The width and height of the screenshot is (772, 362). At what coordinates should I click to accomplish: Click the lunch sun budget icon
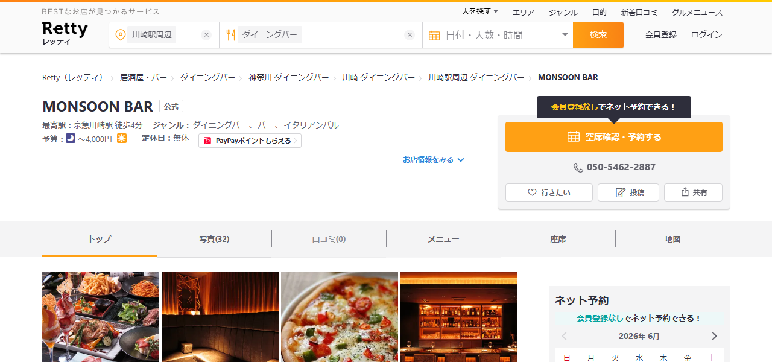[122, 139]
